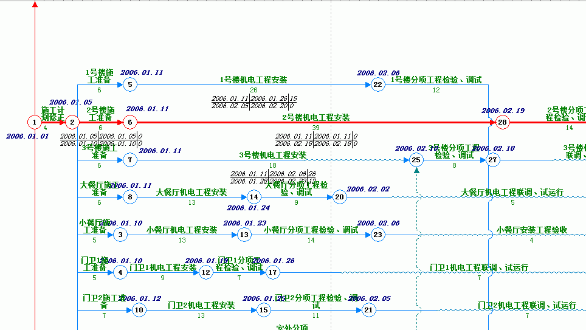Viewport: 586px width, 330px height.
Task: Select node 25 circle
Action: [416, 160]
